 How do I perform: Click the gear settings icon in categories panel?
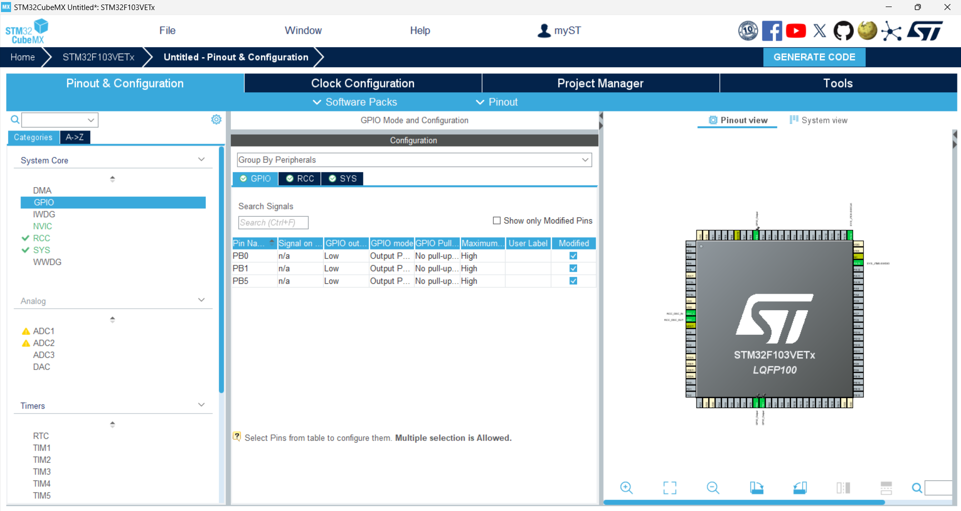(x=216, y=119)
